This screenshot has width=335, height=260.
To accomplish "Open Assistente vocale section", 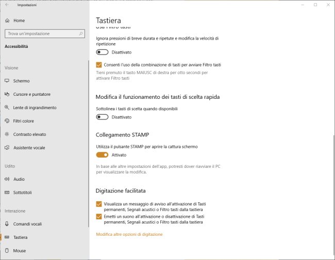I will (29, 148).
